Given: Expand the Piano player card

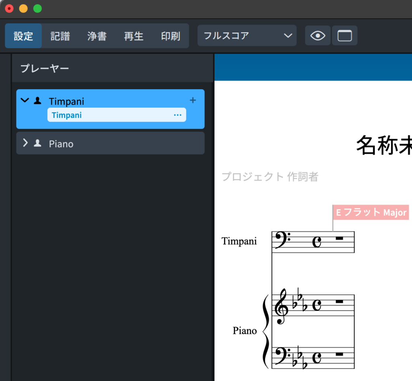Looking at the screenshot, I should tap(25, 143).
